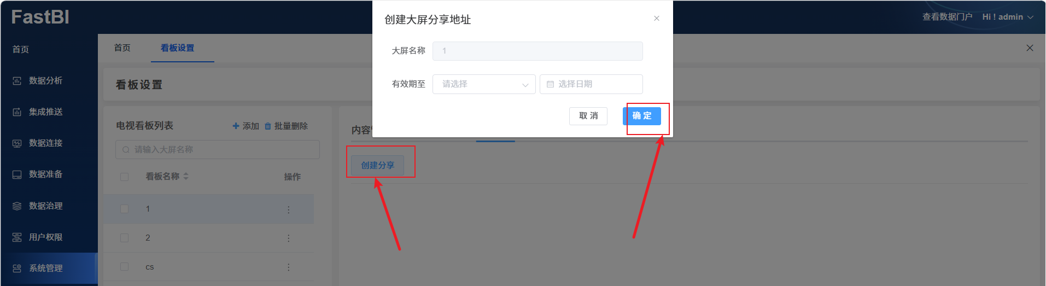Screen dimensions: 1046x286
Task: Click the trash icon for 批量删除
Action: [268, 126]
